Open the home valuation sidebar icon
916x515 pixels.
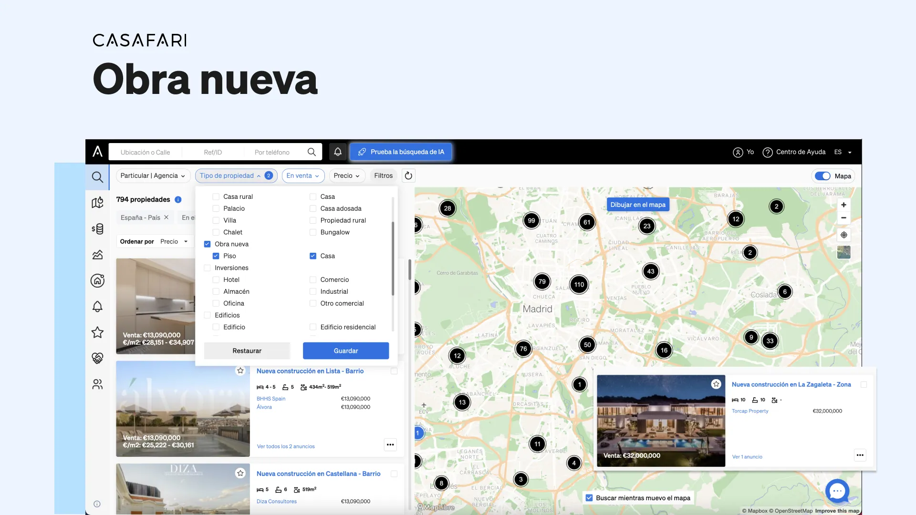pyautogui.click(x=97, y=280)
